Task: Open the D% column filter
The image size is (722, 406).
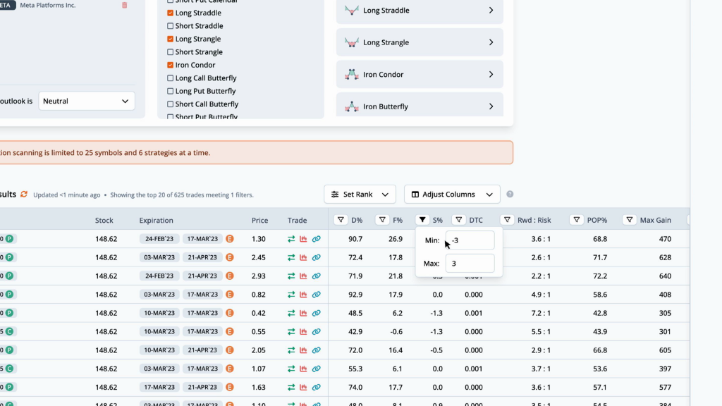Action: (341, 221)
